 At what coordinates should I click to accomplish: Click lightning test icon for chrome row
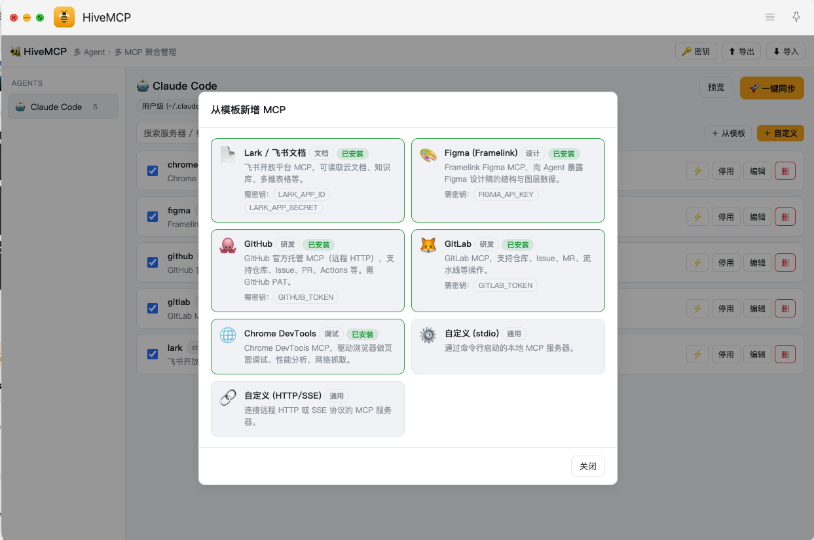pos(697,171)
